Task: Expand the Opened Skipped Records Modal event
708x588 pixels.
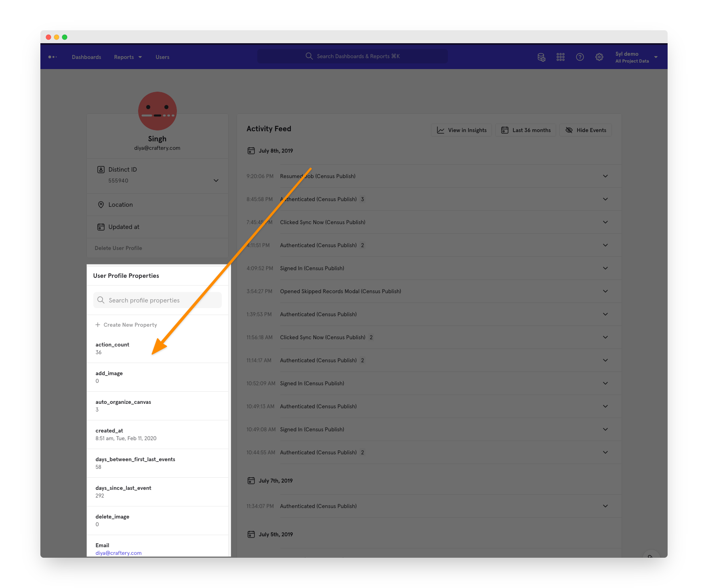Action: point(605,291)
